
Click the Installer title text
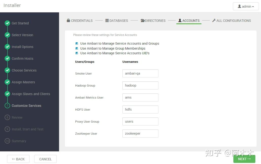point(12,5)
